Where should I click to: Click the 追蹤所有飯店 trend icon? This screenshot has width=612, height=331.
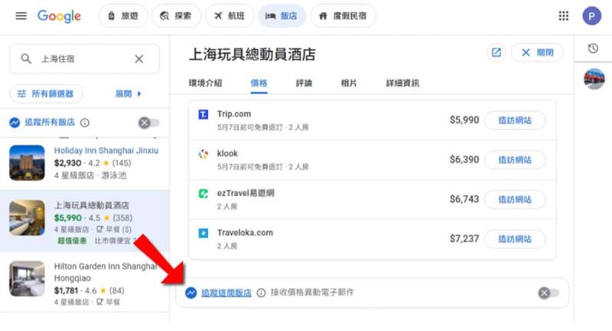coord(15,123)
